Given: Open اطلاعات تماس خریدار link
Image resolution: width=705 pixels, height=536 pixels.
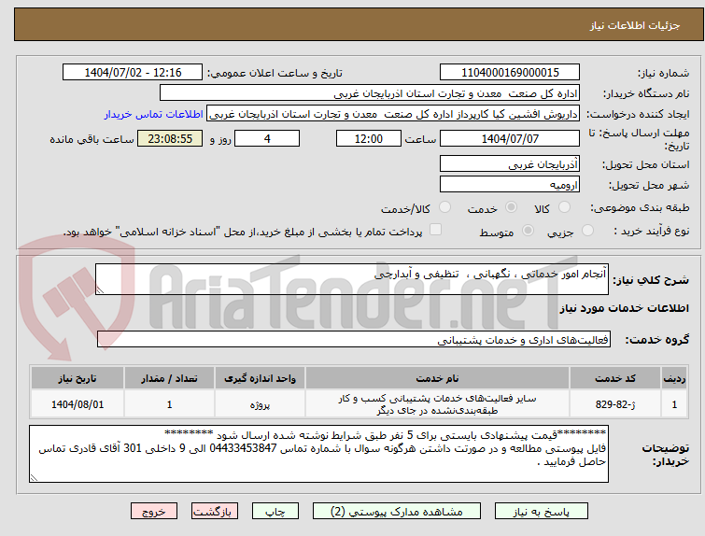Looking at the screenshot, I should [154, 114].
